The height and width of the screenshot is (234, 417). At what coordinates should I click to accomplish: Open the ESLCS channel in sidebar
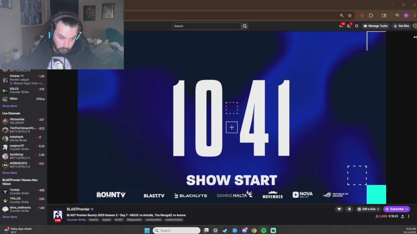23,90
